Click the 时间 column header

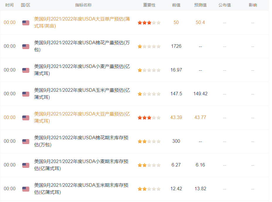pos(9,5)
